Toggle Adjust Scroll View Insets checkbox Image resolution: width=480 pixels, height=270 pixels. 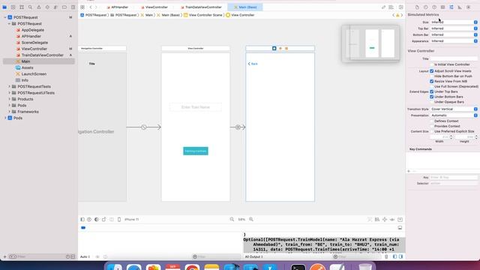432,71
